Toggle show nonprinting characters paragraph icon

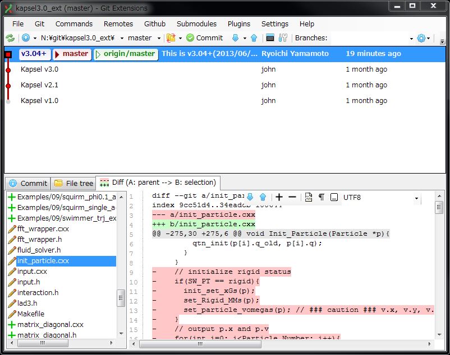(322, 197)
